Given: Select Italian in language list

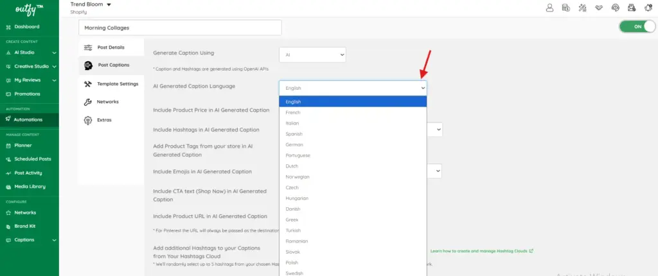Looking at the screenshot, I should coord(353,123).
